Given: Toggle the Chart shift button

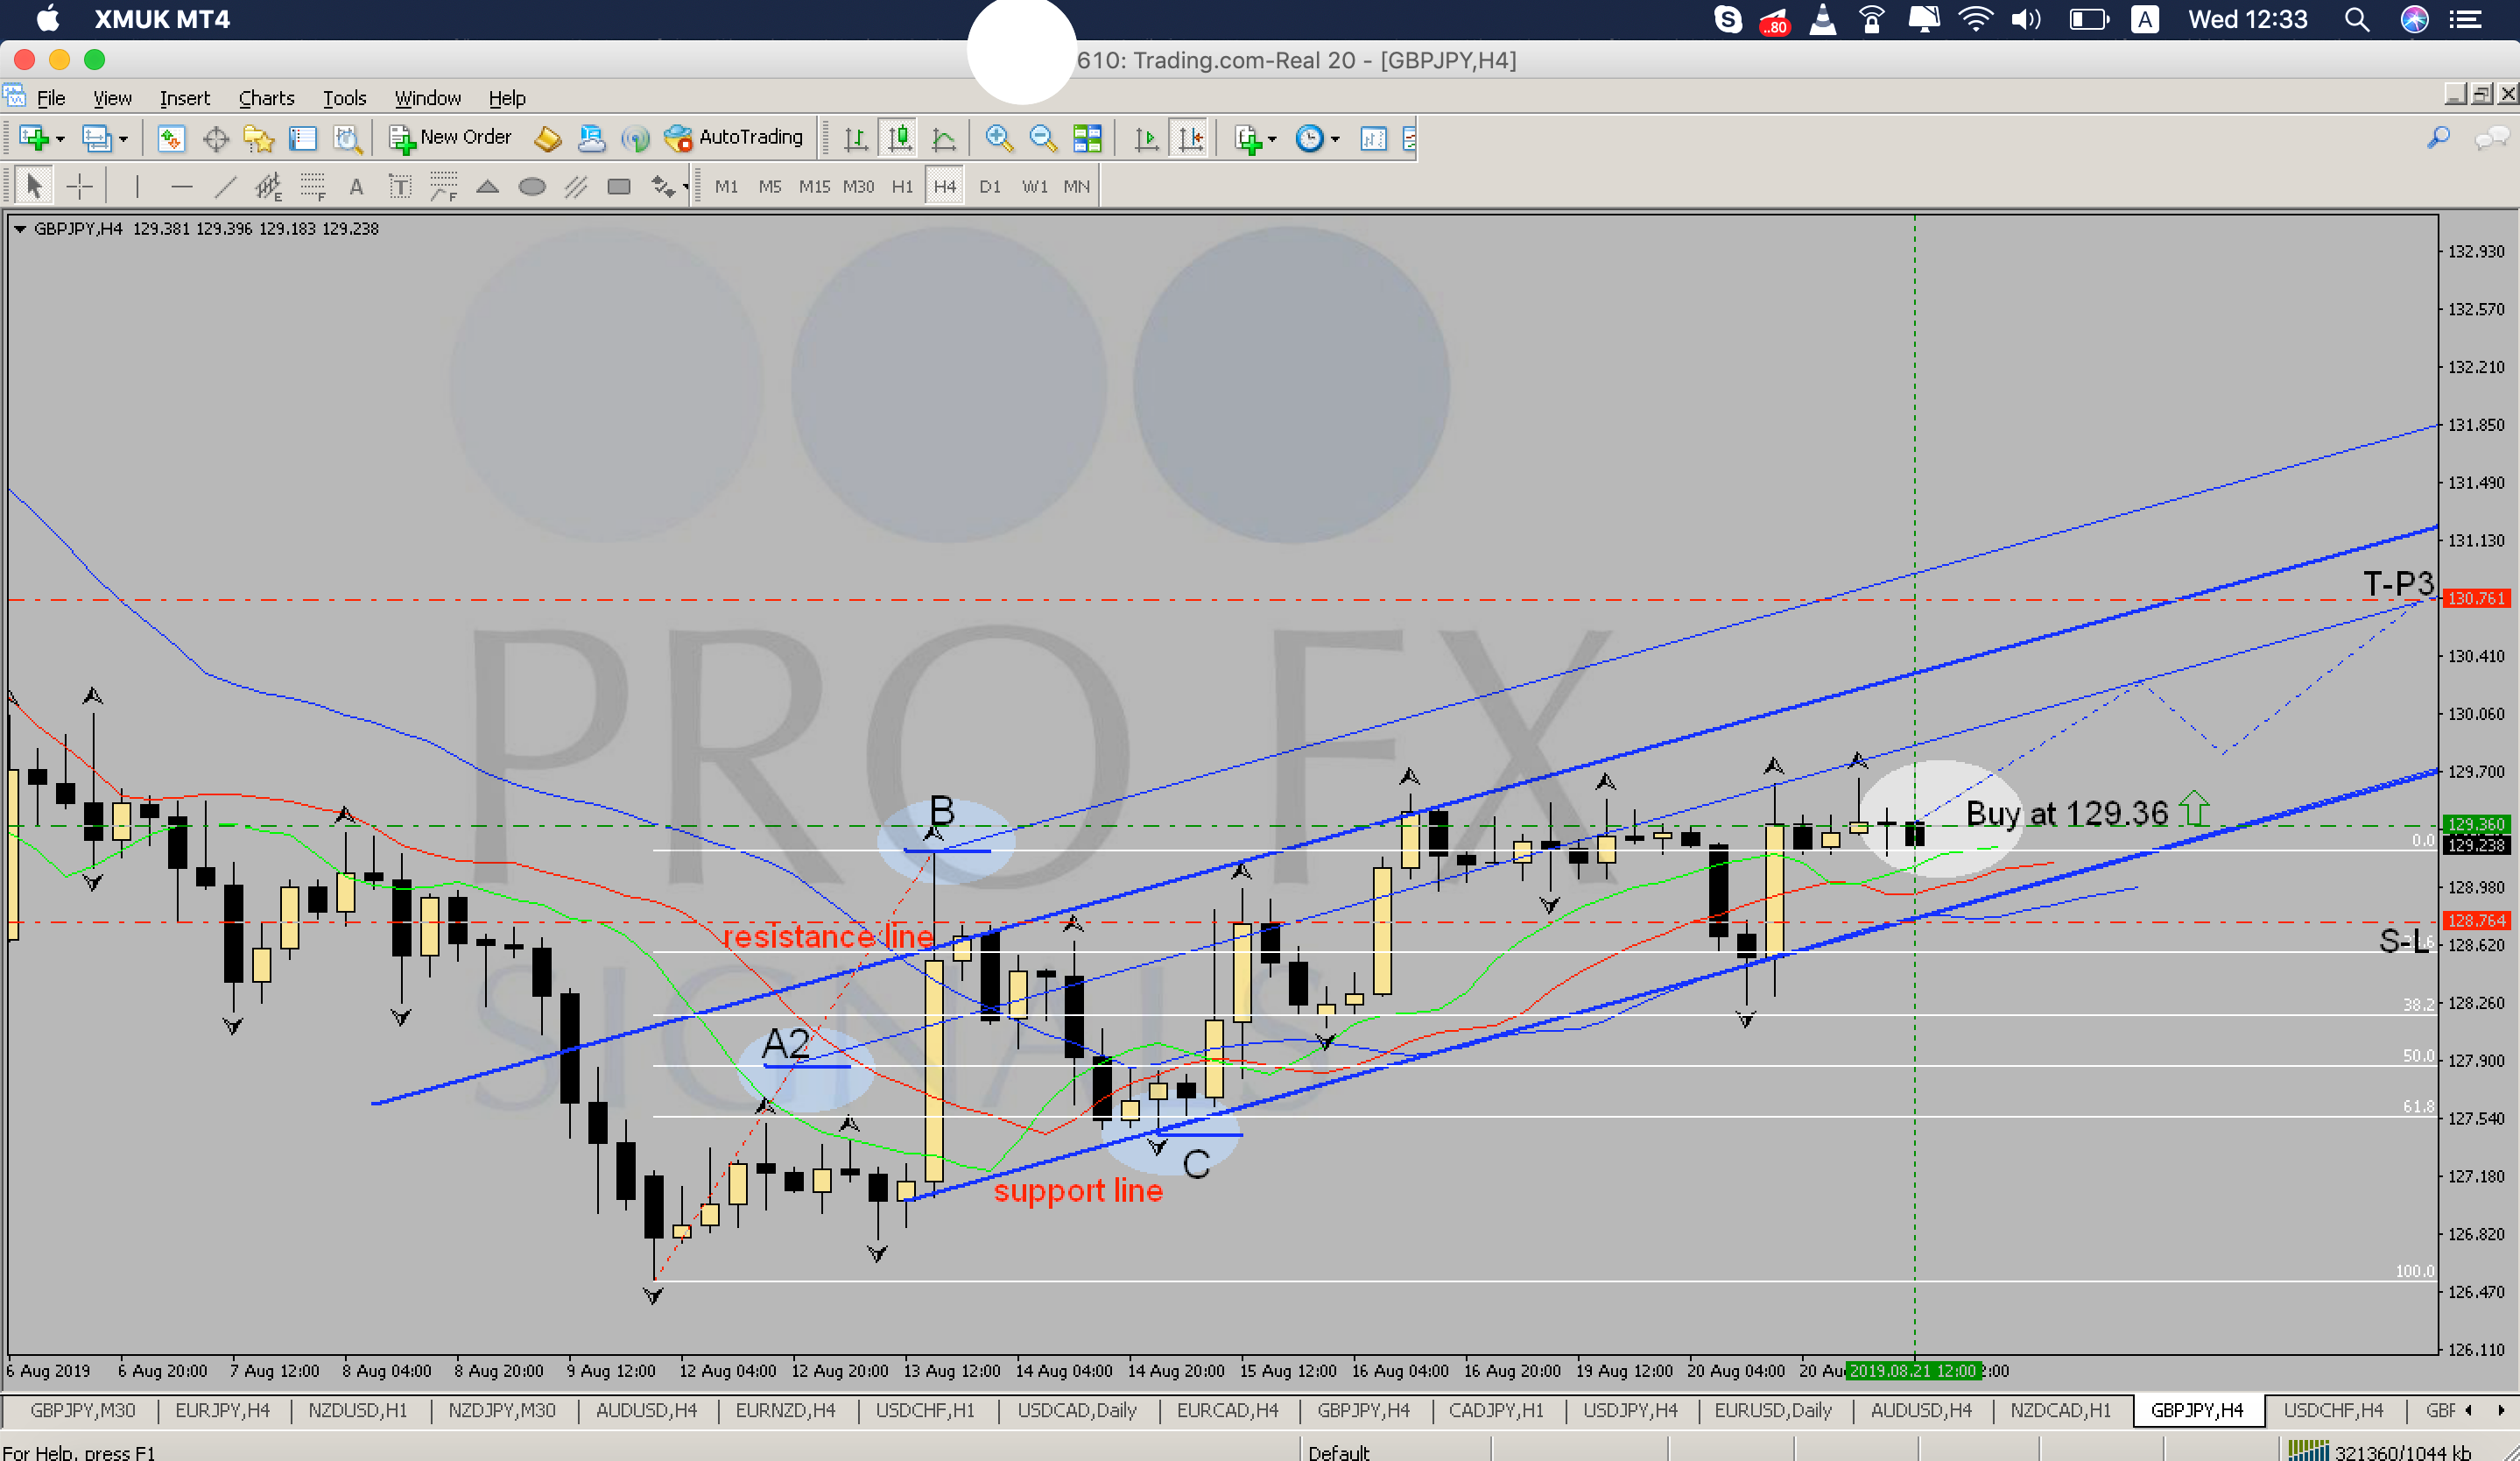Looking at the screenshot, I should pyautogui.click(x=1190, y=138).
